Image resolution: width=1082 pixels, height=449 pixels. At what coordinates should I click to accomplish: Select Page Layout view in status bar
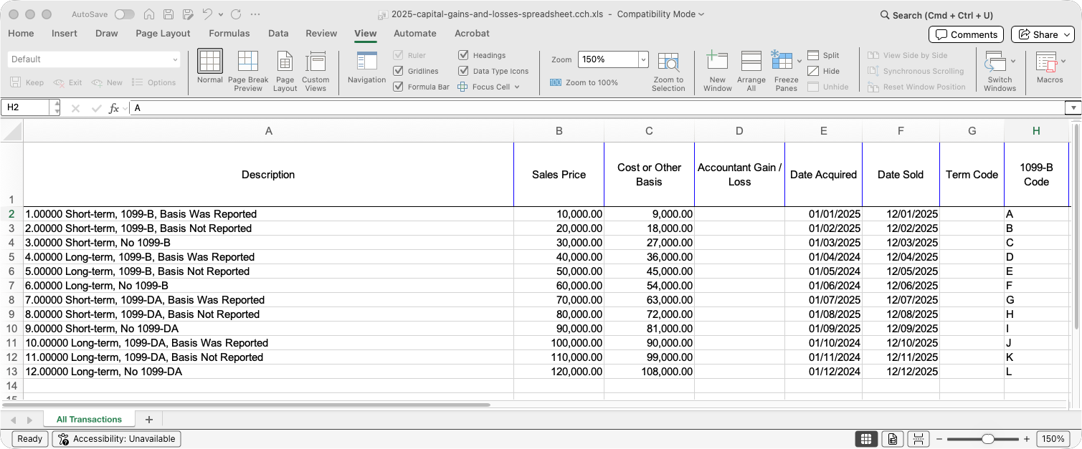pos(891,439)
